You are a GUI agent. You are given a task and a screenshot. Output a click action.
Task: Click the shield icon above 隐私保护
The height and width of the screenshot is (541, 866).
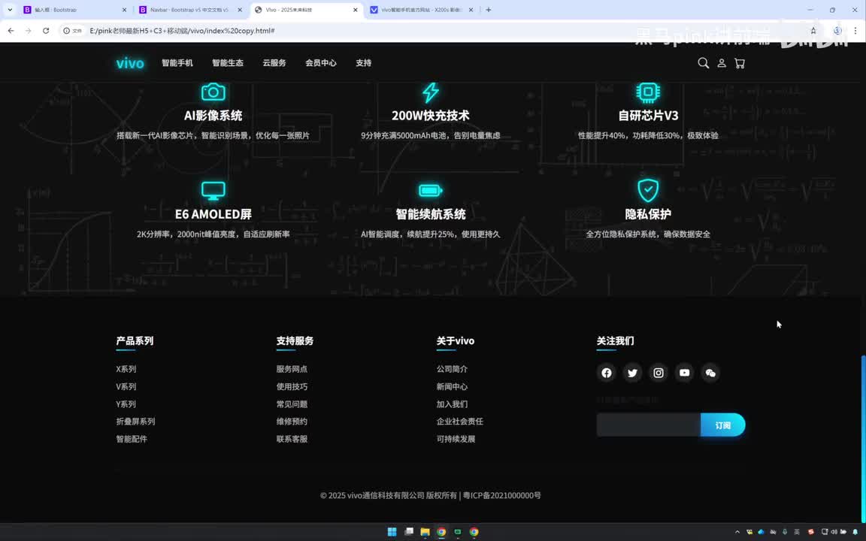pos(648,190)
